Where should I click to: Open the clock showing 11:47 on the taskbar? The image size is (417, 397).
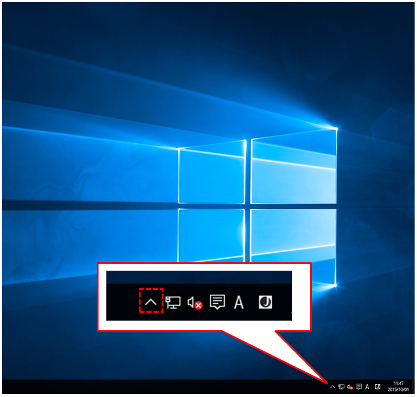click(398, 386)
